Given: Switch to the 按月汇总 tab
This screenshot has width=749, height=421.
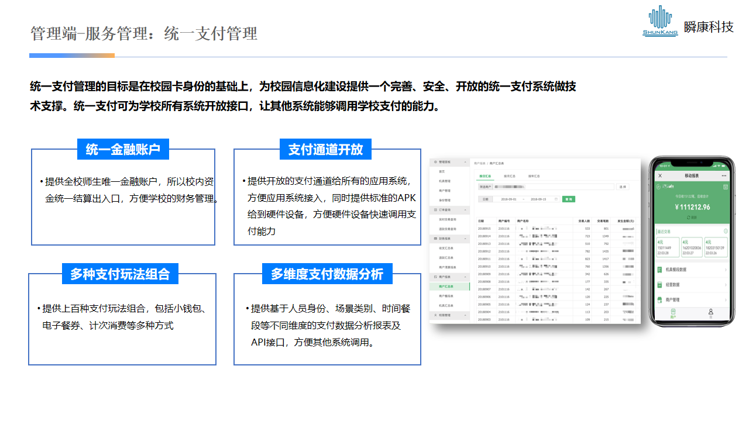Looking at the screenshot, I should pyautogui.click(x=510, y=175).
